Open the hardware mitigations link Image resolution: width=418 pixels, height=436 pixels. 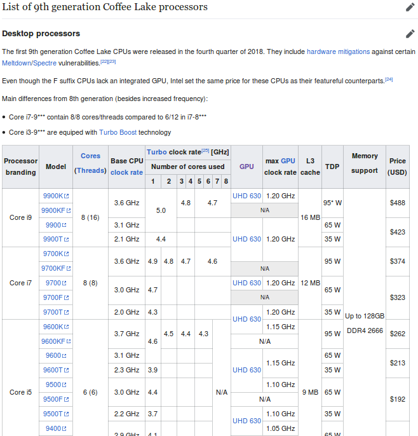(x=338, y=51)
